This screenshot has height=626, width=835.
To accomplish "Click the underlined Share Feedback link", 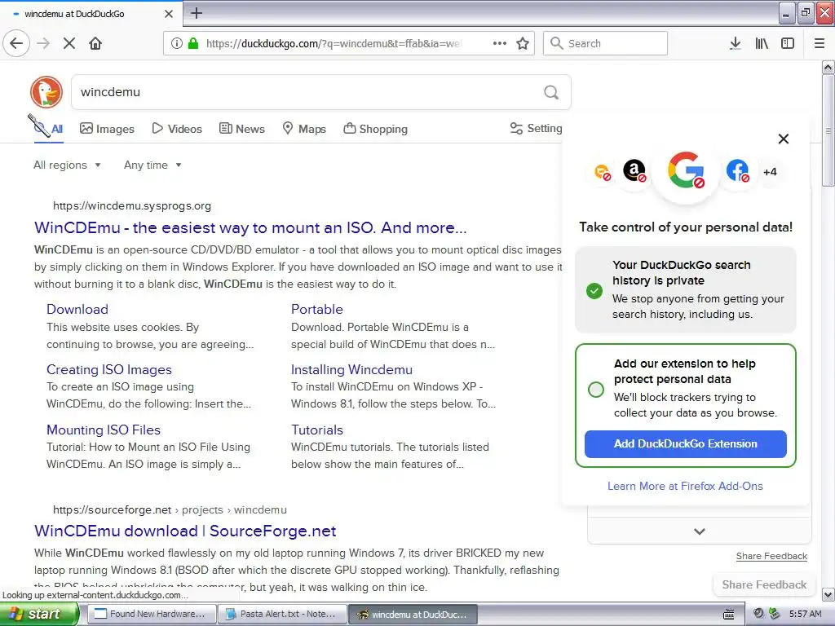I will [x=771, y=556].
